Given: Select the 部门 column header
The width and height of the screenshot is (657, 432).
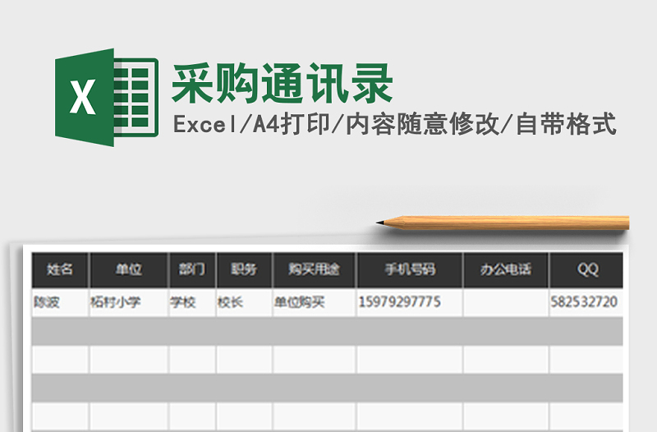Looking at the screenshot, I should coord(192,269).
